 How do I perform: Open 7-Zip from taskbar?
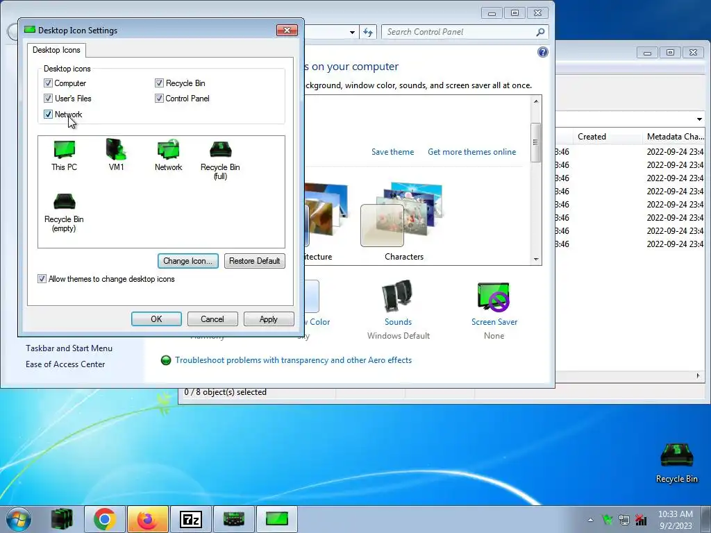pyautogui.click(x=190, y=519)
